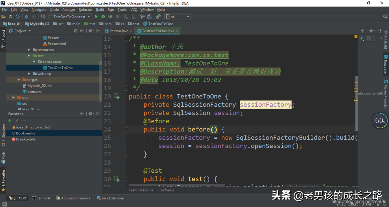Open the 6: TODO tool window
Image resolution: width=389 pixels, height=207 pixels.
point(17,198)
